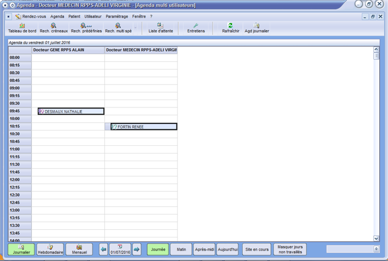Screen dimensions: 388x261
Task: Open the 01/07/2016 date picker
Action: click(x=120, y=249)
